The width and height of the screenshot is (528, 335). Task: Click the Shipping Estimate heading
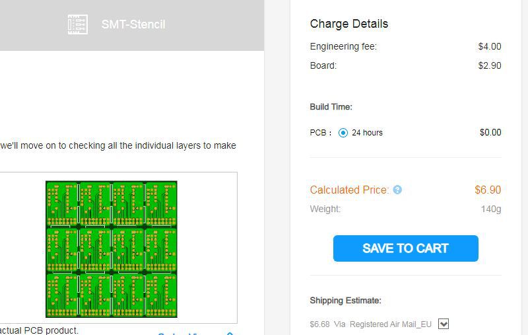pos(345,301)
